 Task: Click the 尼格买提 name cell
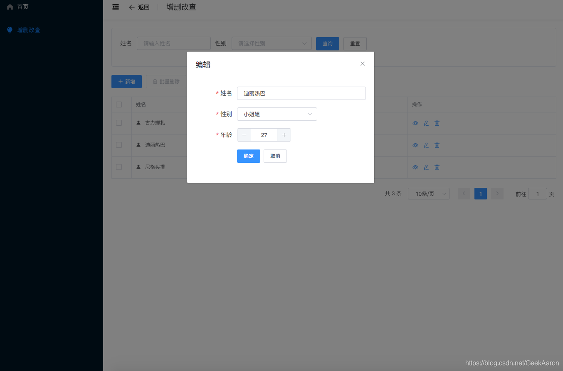tap(155, 167)
